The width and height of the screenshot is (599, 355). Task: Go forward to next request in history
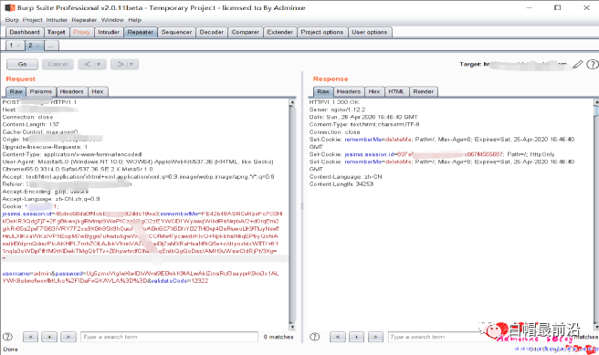pos(120,64)
